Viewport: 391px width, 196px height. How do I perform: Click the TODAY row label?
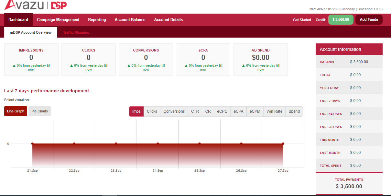(325, 75)
